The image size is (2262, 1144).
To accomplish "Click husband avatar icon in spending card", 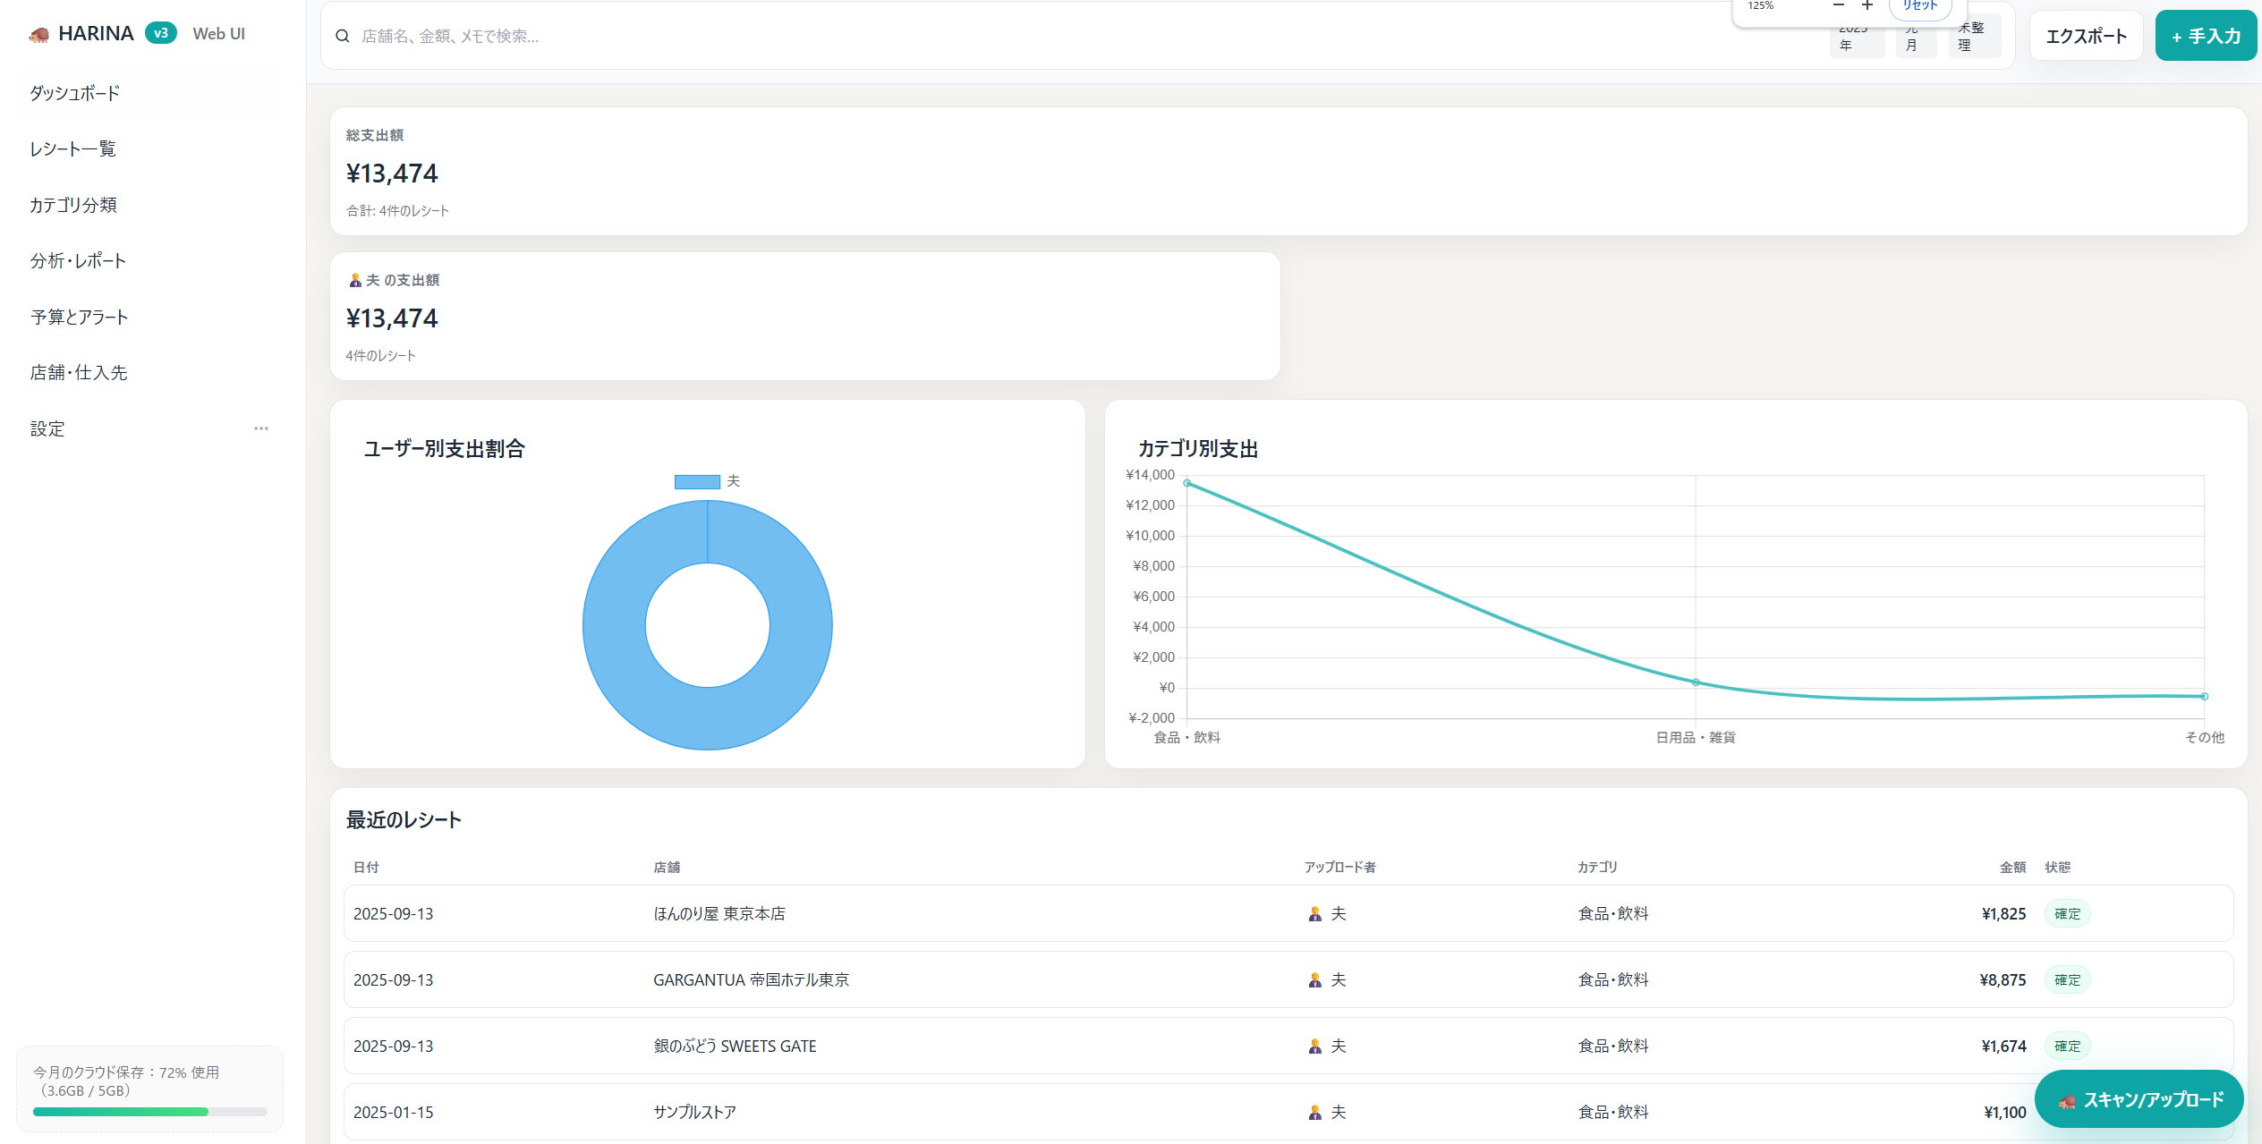I will tap(355, 281).
